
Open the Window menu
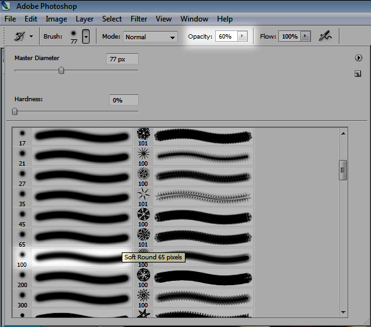point(194,19)
